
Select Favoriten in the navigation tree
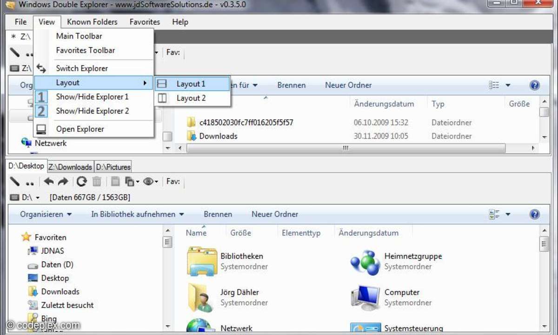(50, 237)
